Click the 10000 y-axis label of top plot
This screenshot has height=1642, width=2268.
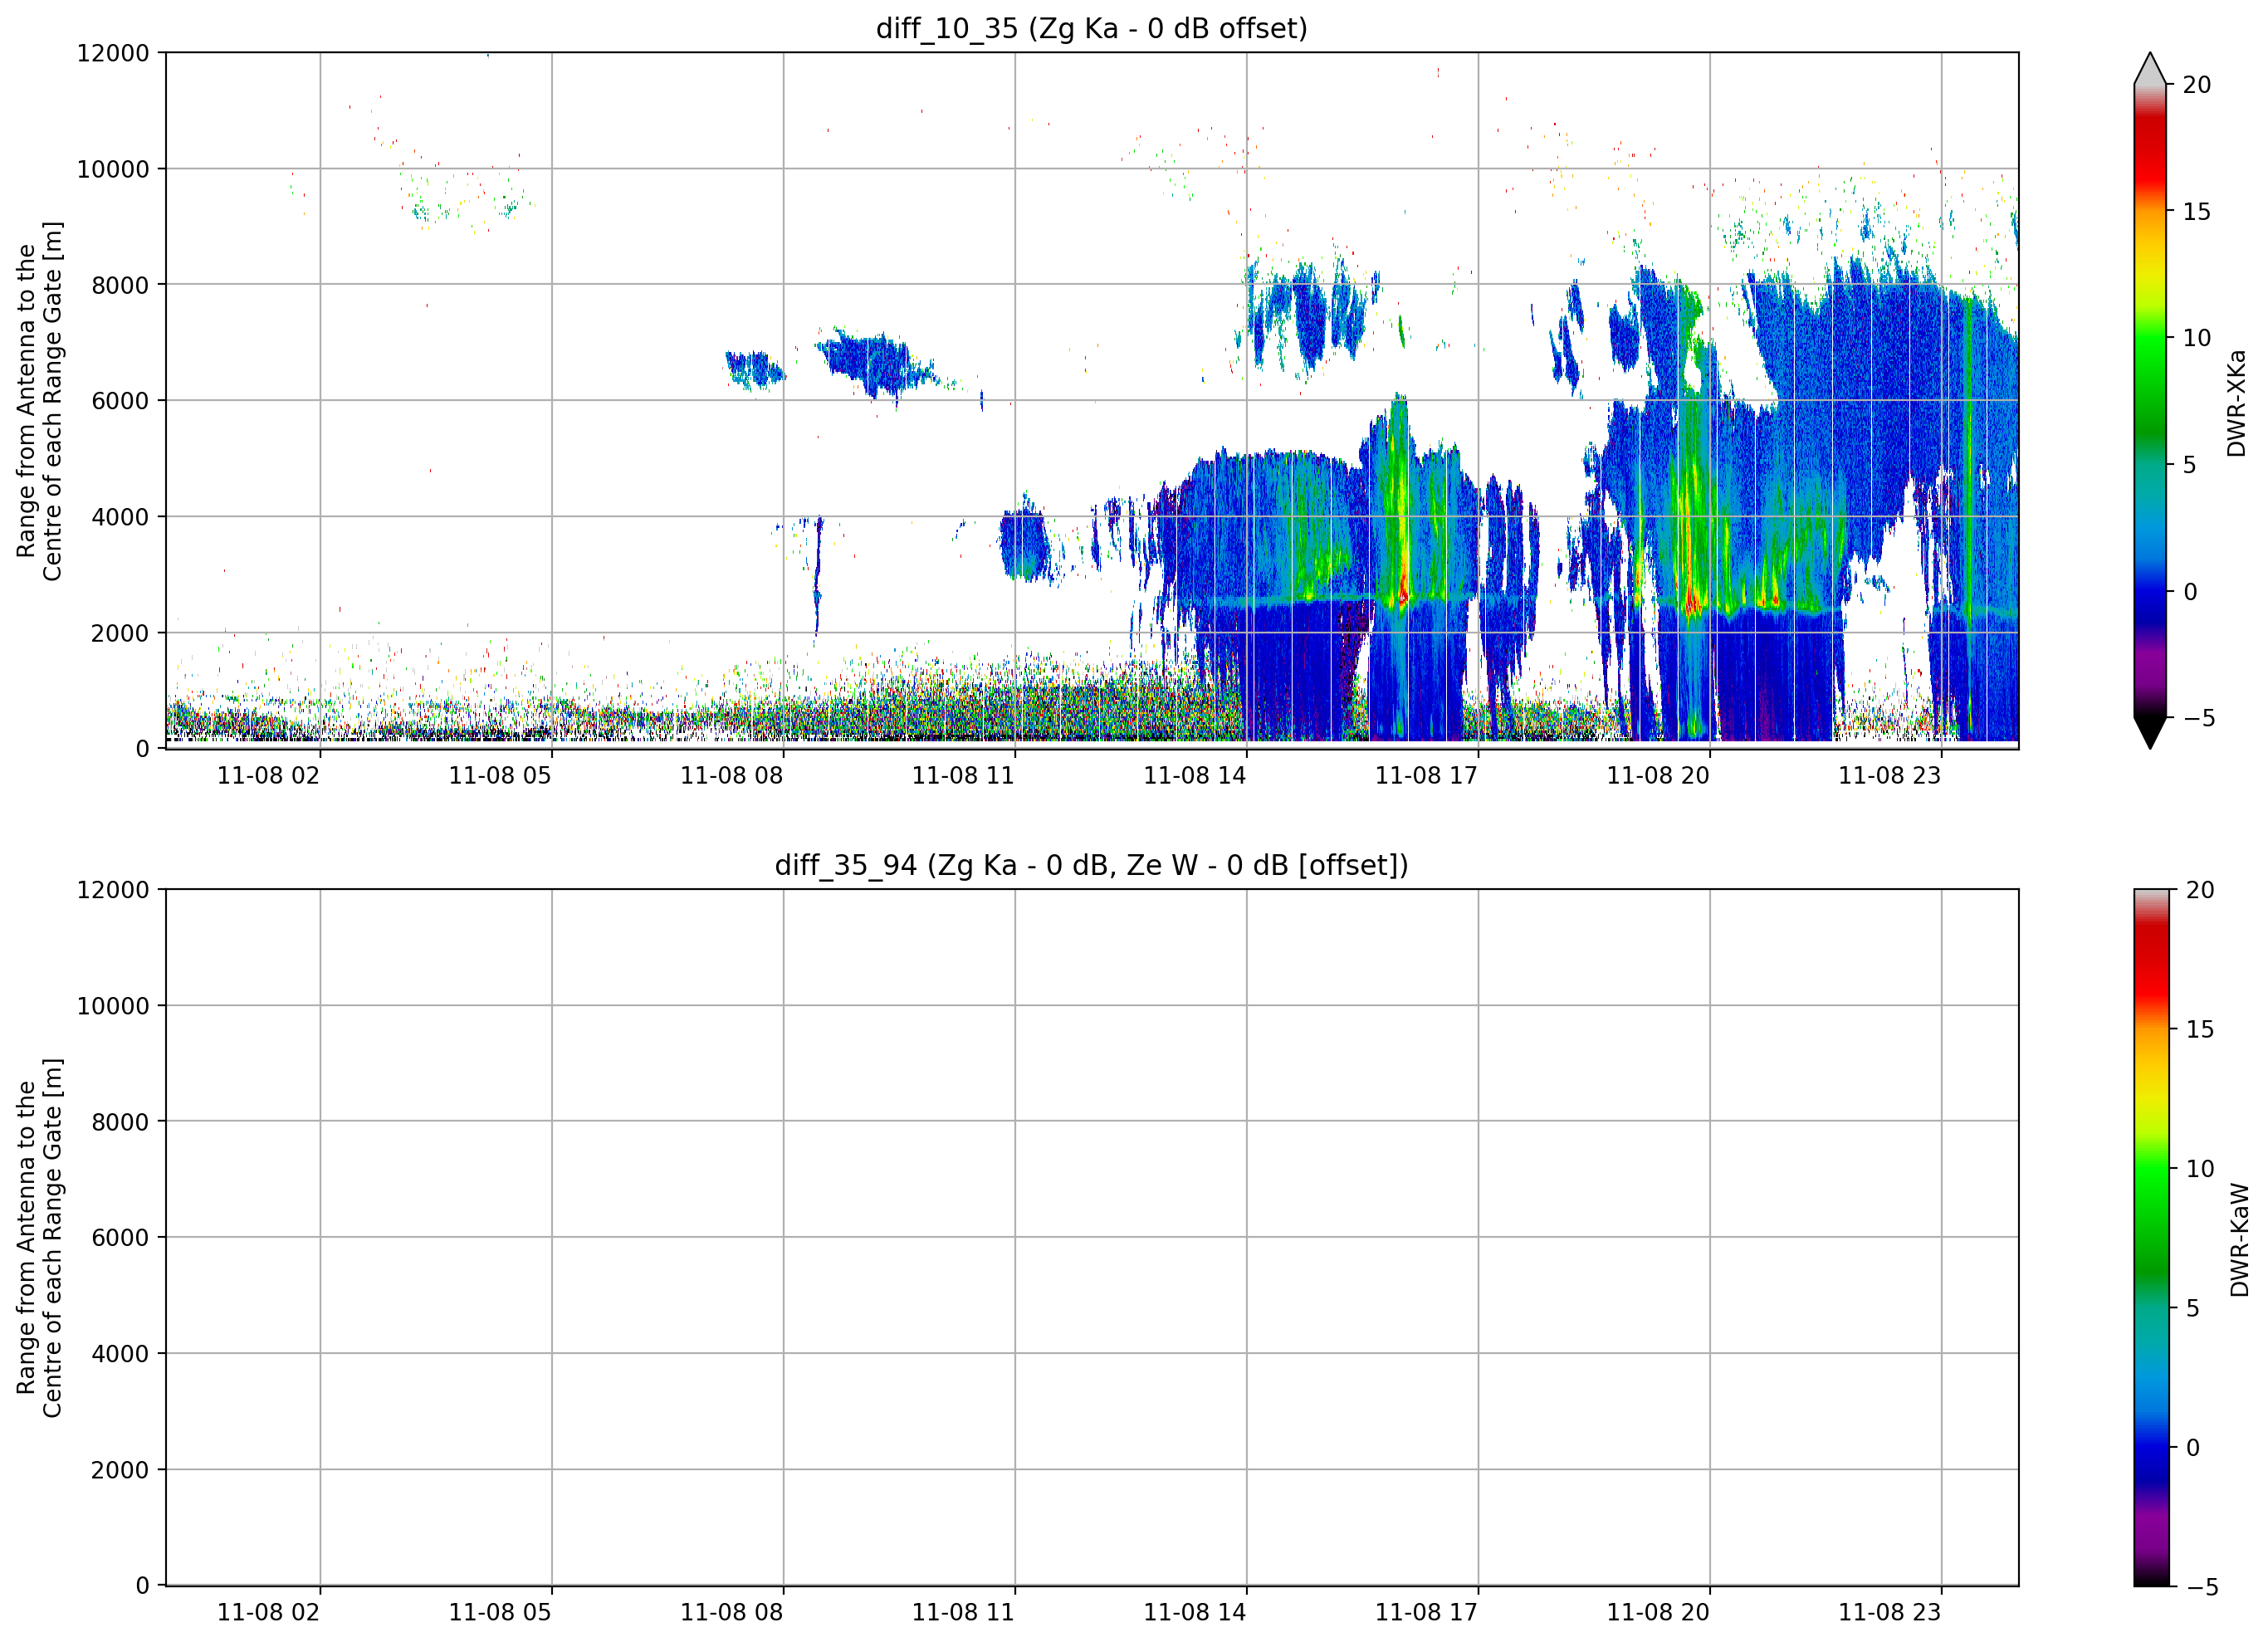113,169
